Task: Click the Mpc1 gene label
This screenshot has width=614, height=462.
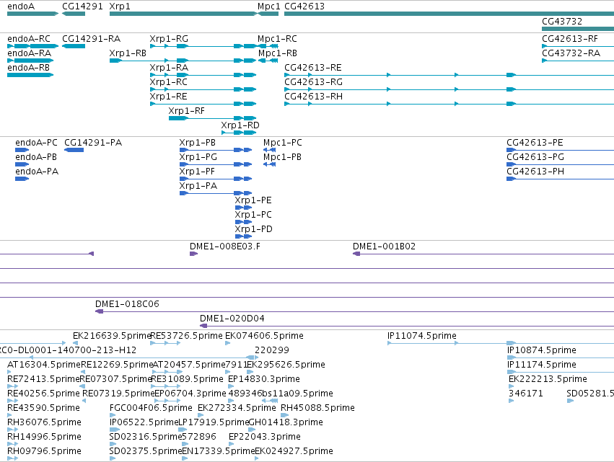Action: 268,6
